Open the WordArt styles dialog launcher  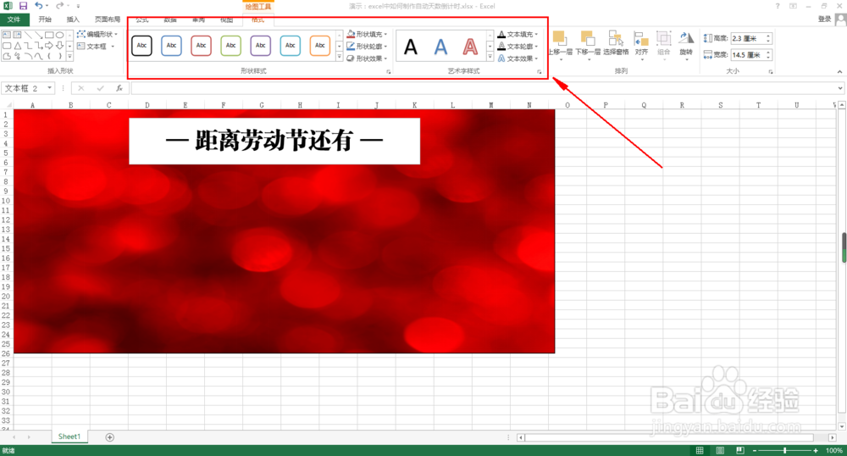pyautogui.click(x=539, y=72)
